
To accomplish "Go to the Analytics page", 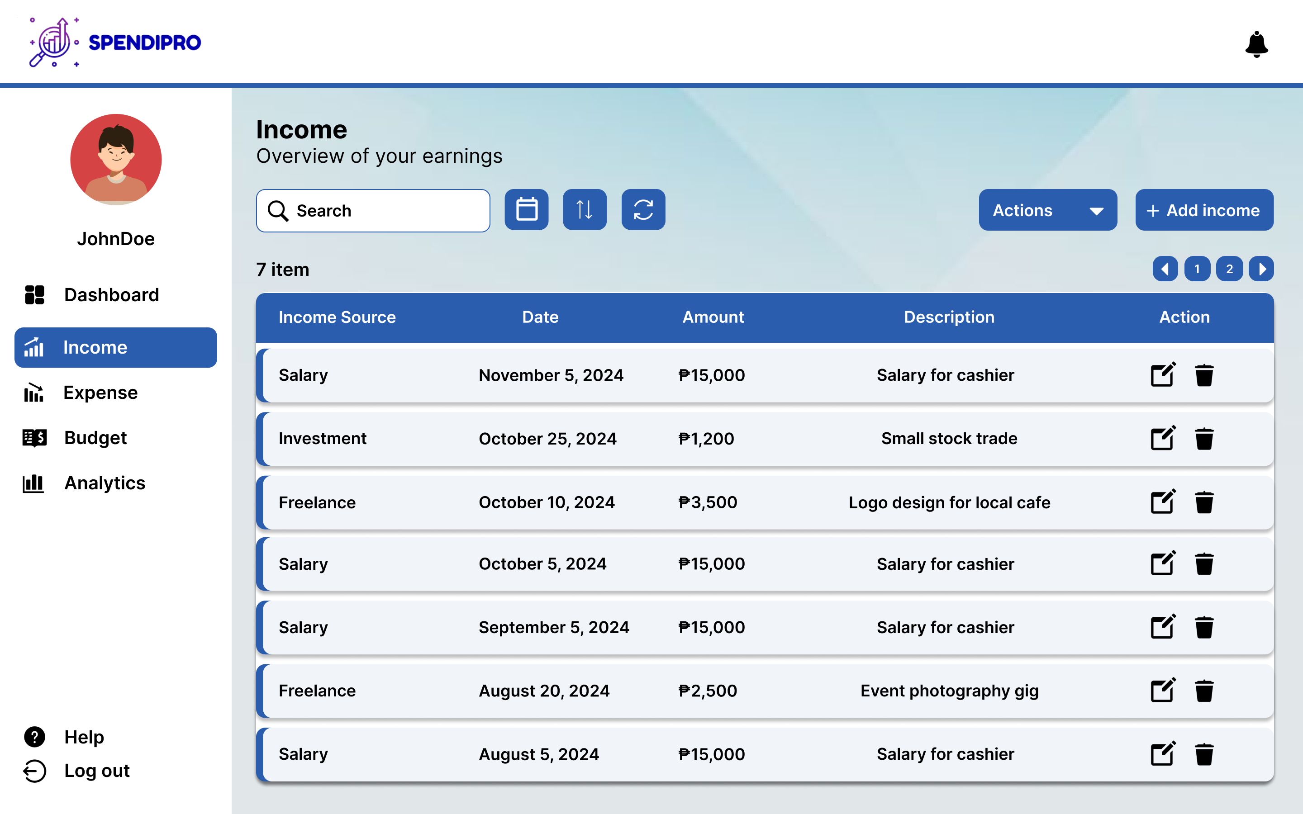I will (105, 483).
